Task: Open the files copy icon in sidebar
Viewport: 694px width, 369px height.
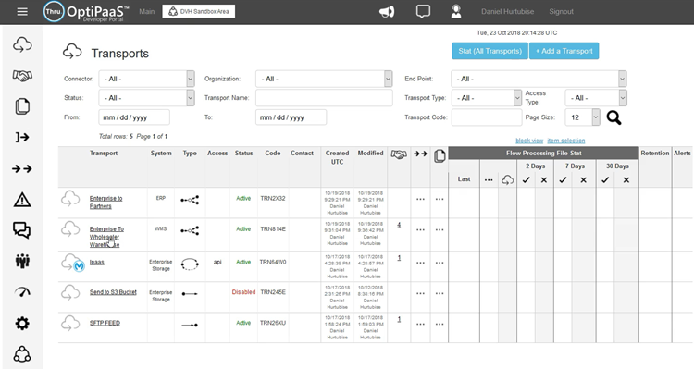Action: pyautogui.click(x=22, y=106)
